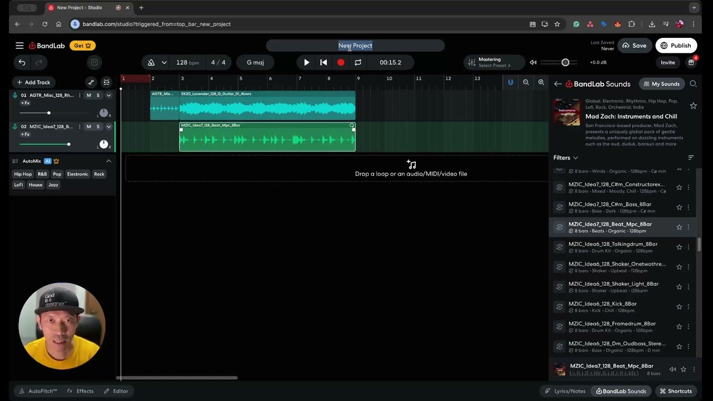Screen dimensions: 713x401
Task: Open the metronome options dropdown arrow
Action: pos(164,62)
